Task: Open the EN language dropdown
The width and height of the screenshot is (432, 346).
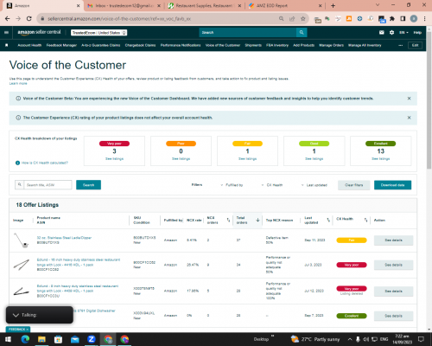Action: (403, 33)
